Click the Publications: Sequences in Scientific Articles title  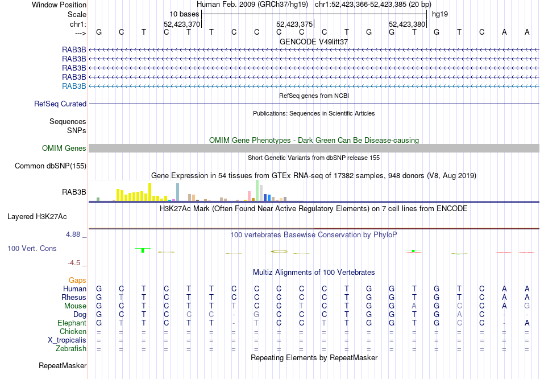pyautogui.click(x=314, y=113)
